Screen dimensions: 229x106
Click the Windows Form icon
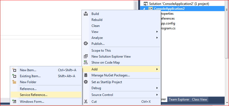click(x=14, y=101)
